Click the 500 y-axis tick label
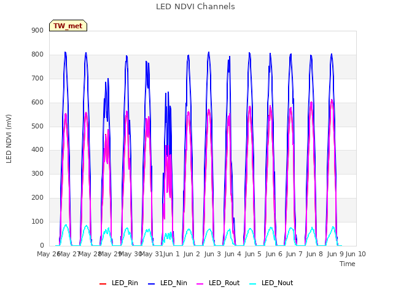Image resolution: width=393 pixels, height=295 pixels. pyautogui.click(x=37, y=126)
